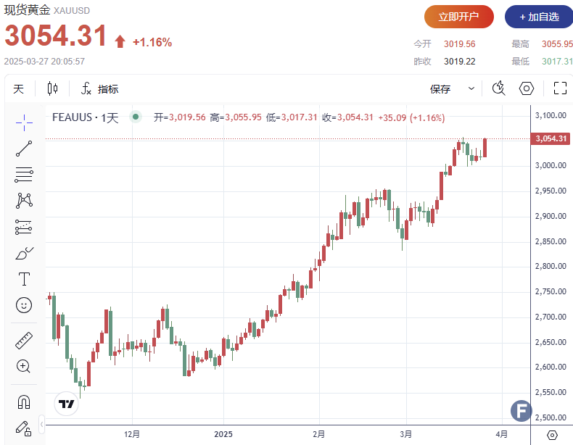
Task: Toggle fullscreen mode for the chart
Action: click(560, 88)
